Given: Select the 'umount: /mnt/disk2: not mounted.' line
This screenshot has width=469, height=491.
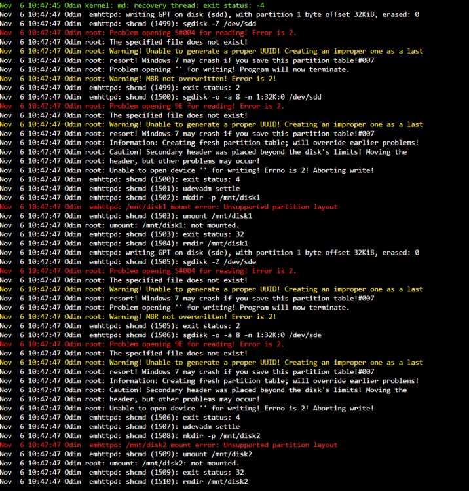Looking at the screenshot, I should pos(120,463).
